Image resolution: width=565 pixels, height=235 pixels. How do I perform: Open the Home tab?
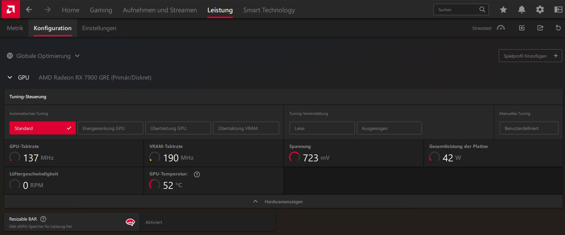(x=70, y=10)
